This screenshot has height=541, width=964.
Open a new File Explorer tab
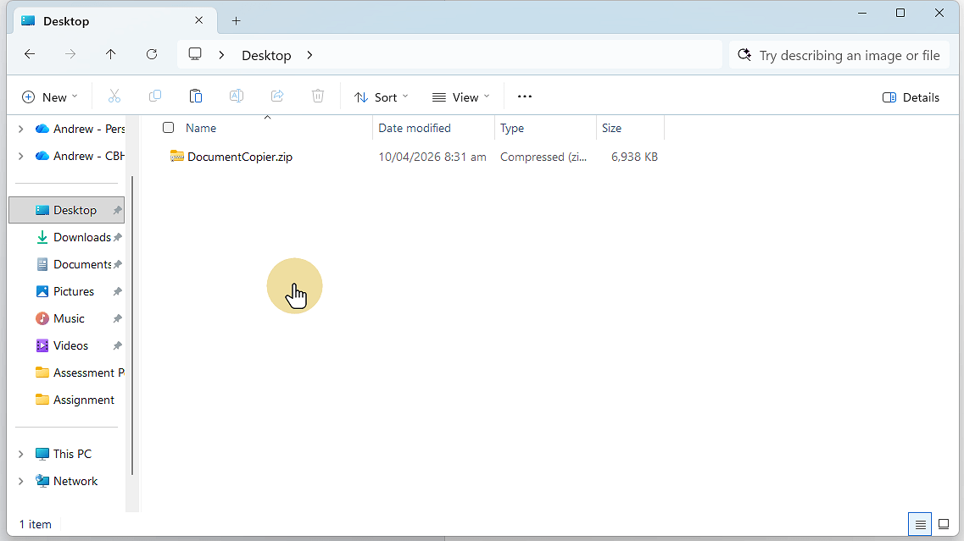(236, 19)
